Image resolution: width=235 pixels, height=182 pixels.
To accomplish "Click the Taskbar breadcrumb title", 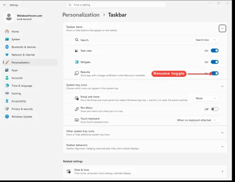I will point(117,15).
